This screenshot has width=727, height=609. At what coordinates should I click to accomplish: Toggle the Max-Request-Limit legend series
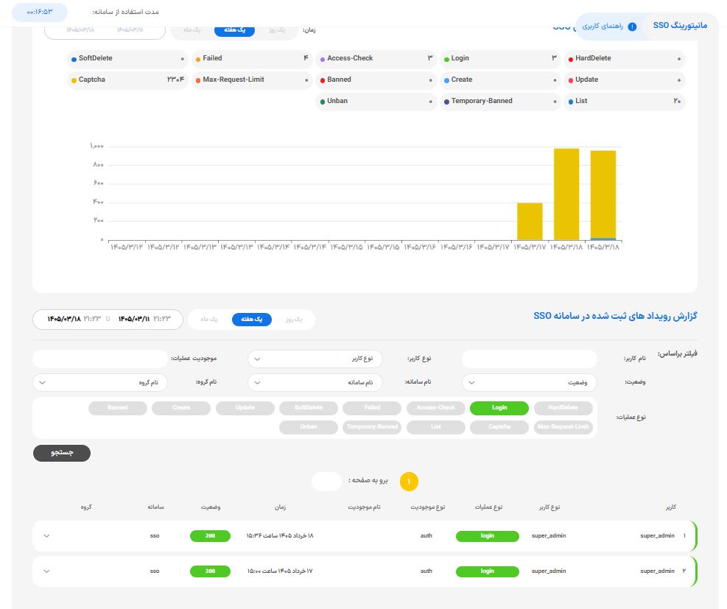(x=252, y=80)
